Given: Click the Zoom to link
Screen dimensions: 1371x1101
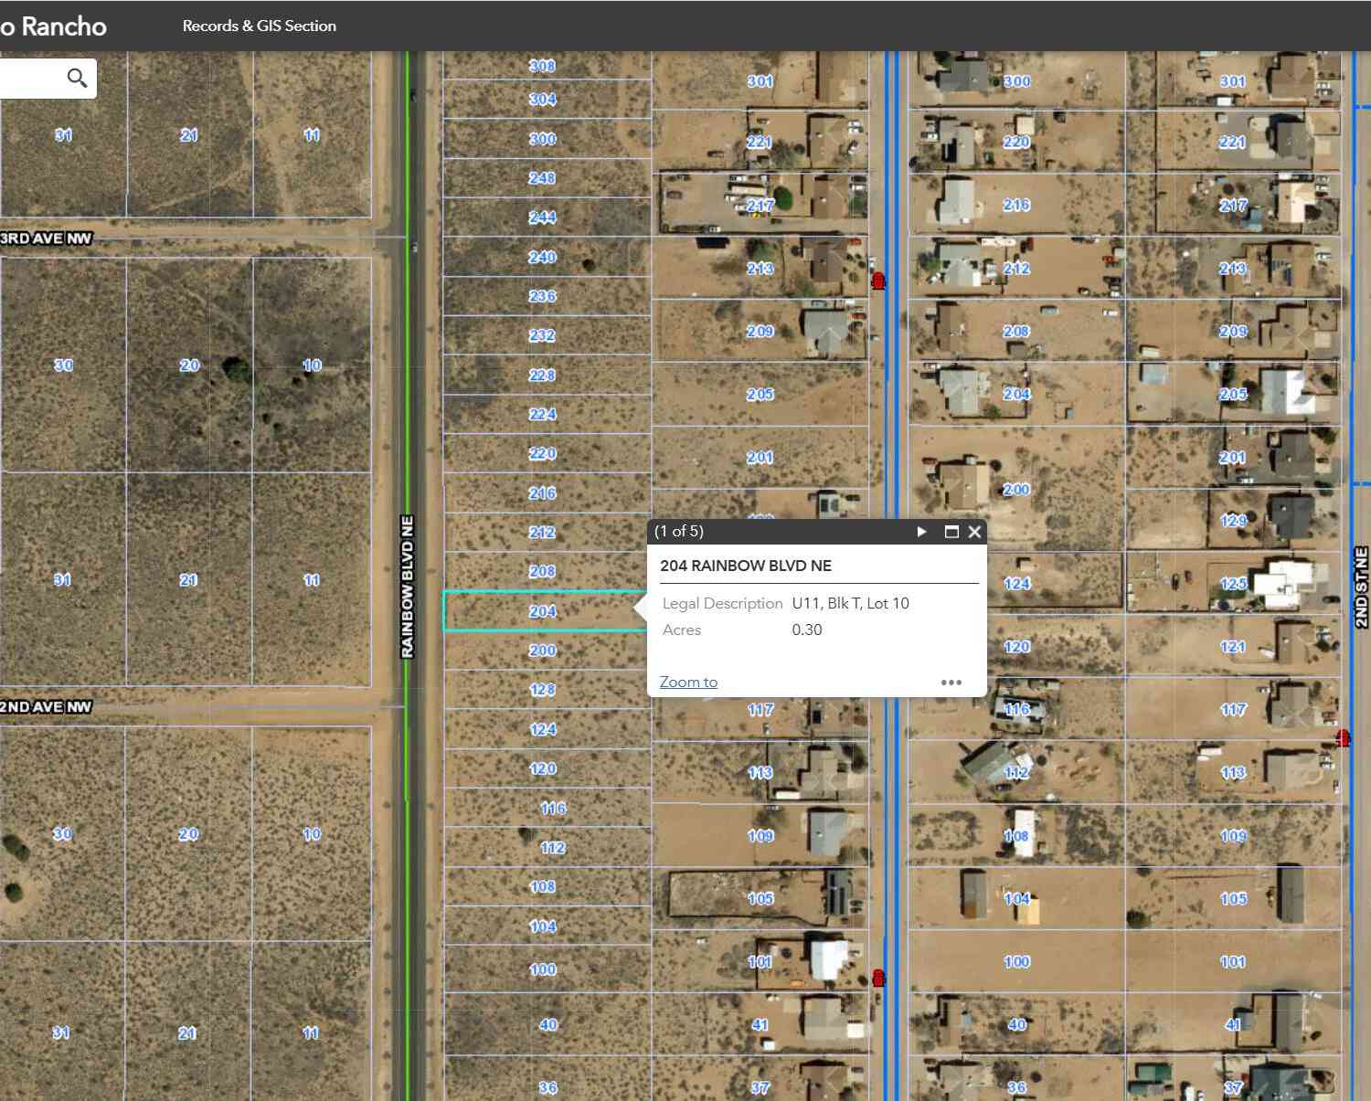Looking at the screenshot, I should (x=688, y=682).
